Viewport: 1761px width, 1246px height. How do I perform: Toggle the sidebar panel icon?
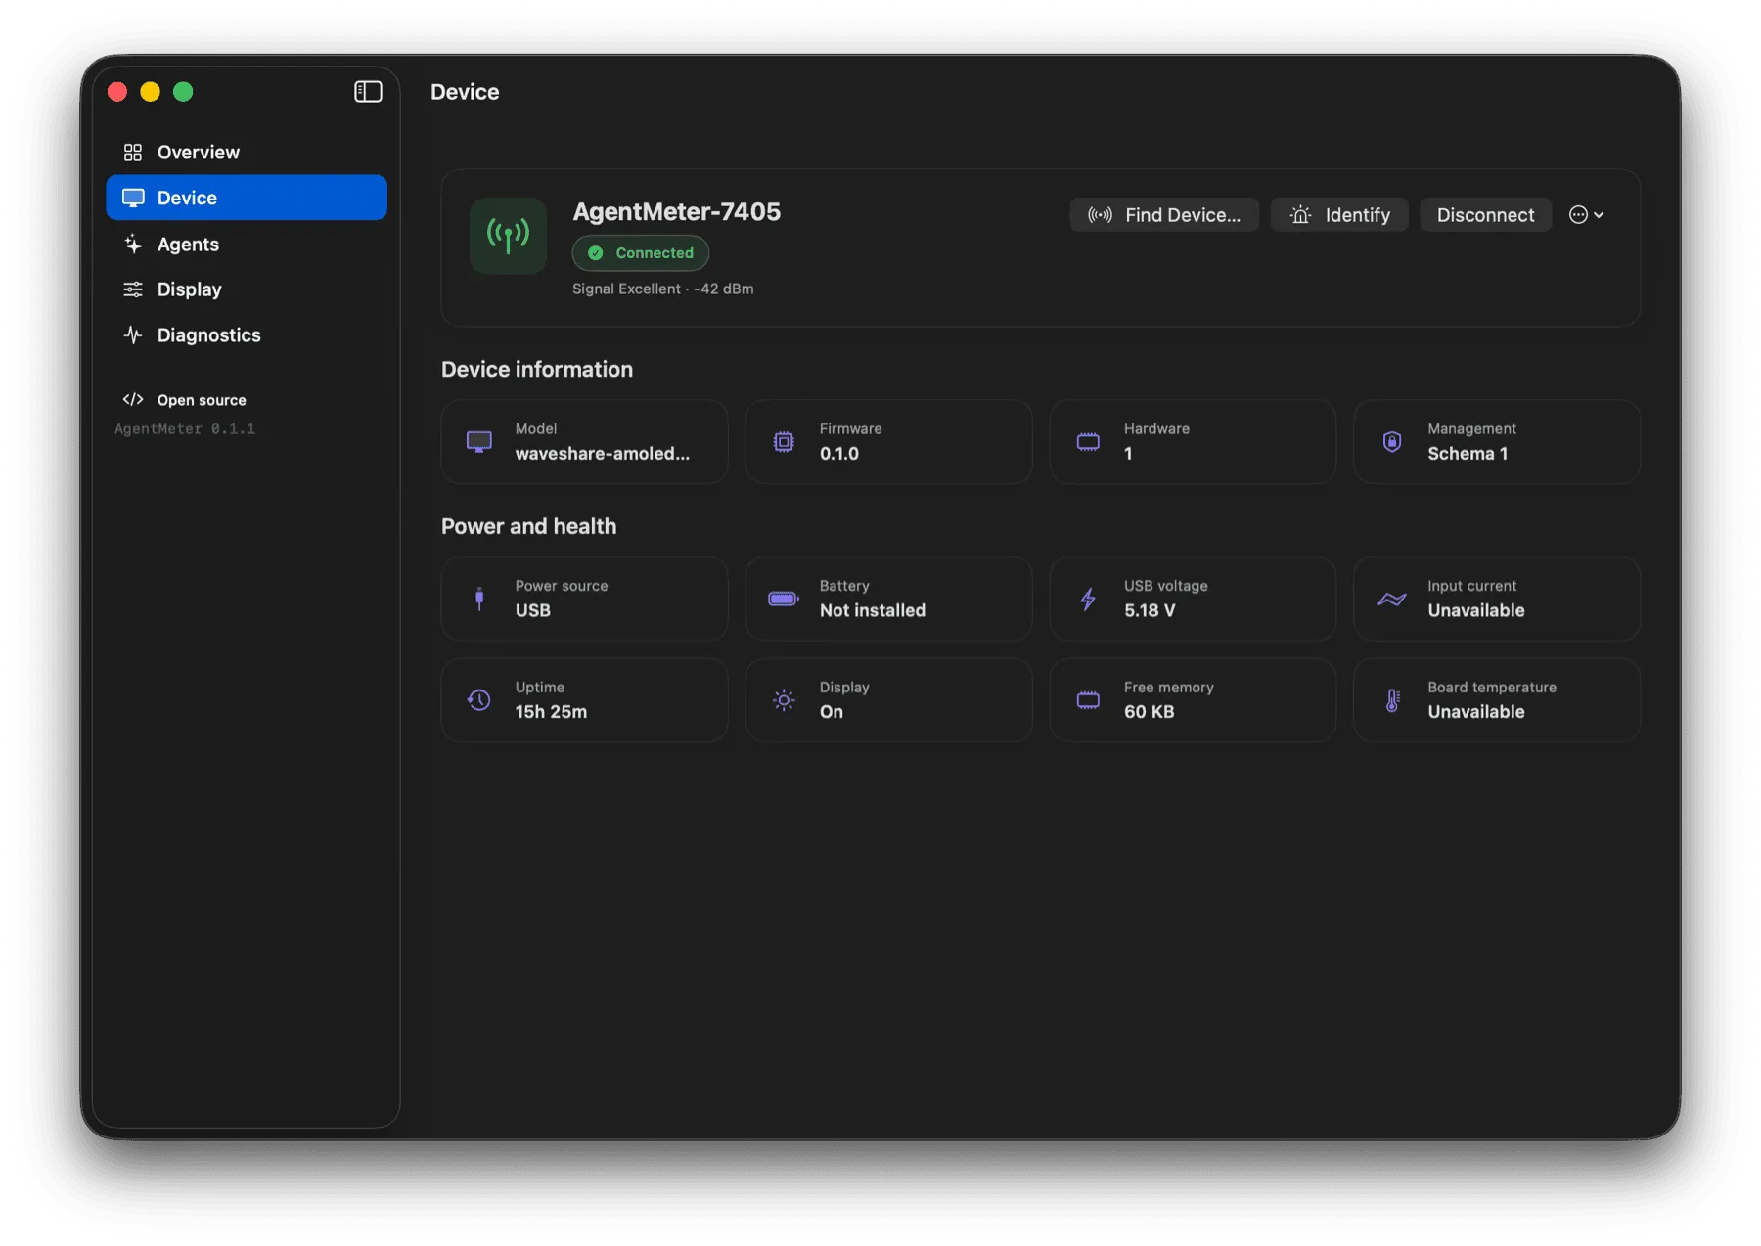point(368,92)
